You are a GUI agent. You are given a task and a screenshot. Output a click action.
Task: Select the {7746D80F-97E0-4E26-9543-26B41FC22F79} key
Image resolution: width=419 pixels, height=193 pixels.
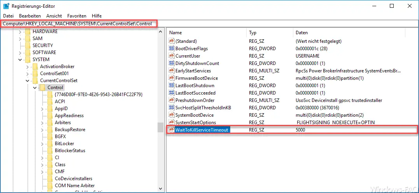pos(98,95)
